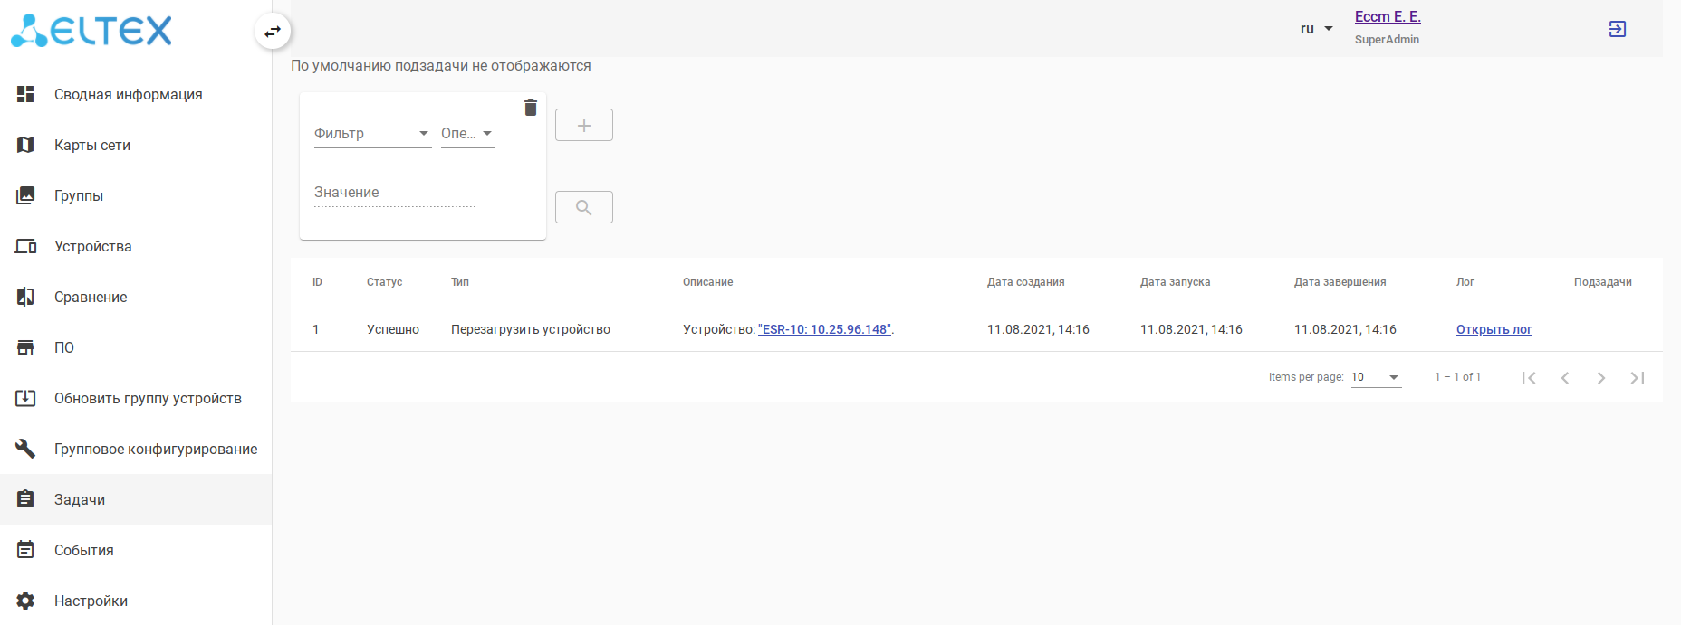Open ESR-10: 10.25.96.148 device link
This screenshot has height=625, width=1681.
(824, 329)
